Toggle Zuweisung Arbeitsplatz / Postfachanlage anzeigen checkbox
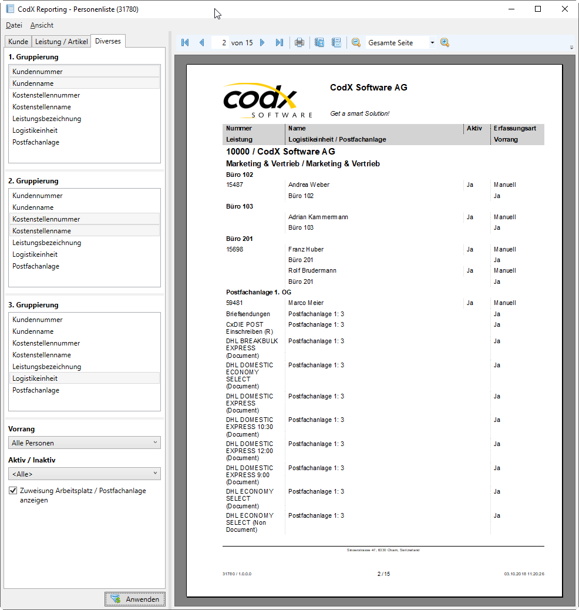This screenshot has height=610, width=579. click(13, 491)
